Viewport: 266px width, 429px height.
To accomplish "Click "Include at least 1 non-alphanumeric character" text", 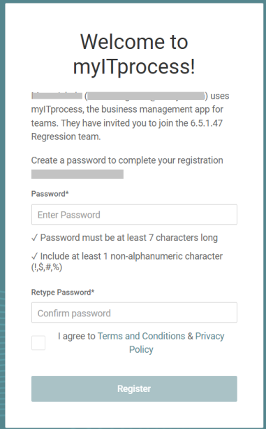I will pos(131,256).
